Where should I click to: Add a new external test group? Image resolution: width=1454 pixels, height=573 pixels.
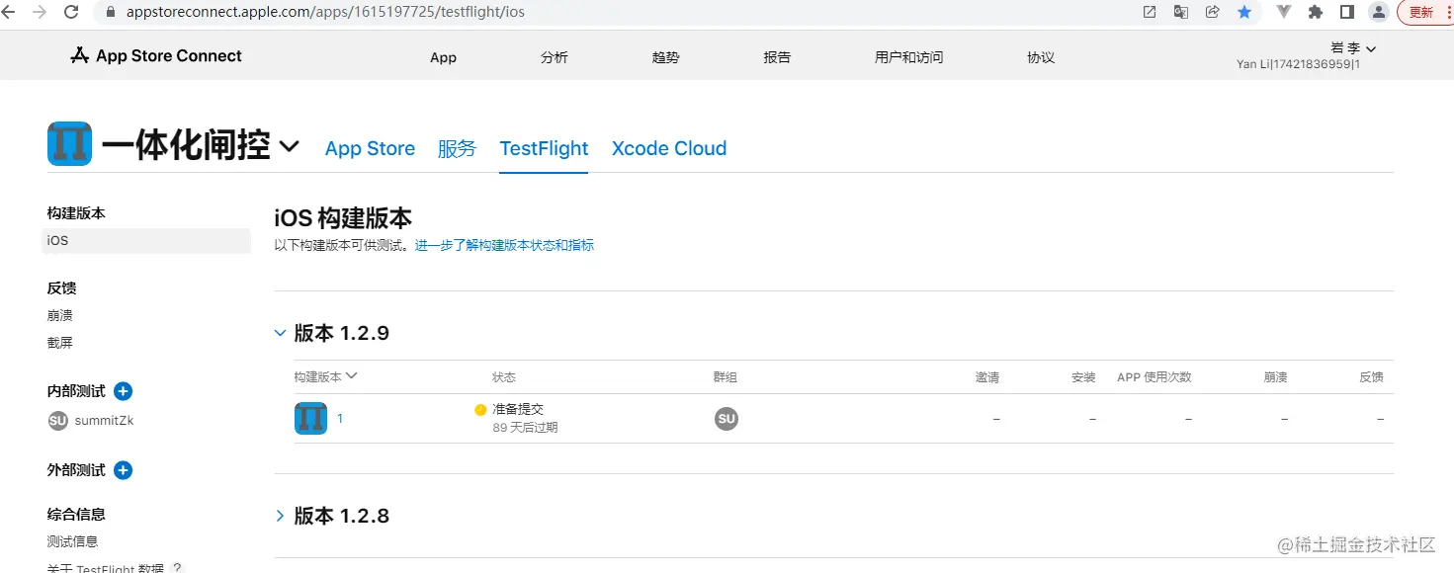pos(123,470)
